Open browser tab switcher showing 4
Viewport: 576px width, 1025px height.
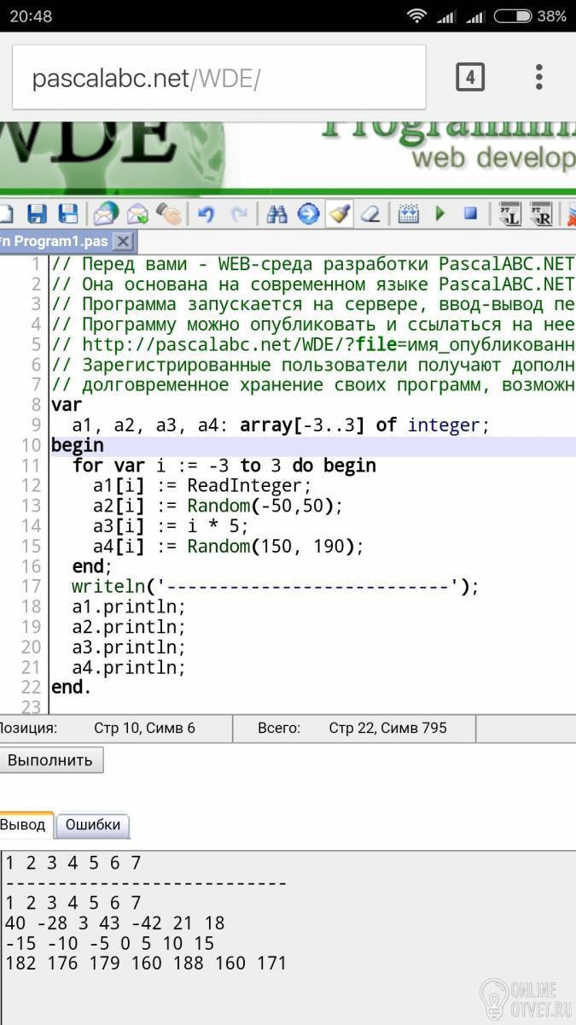469,78
